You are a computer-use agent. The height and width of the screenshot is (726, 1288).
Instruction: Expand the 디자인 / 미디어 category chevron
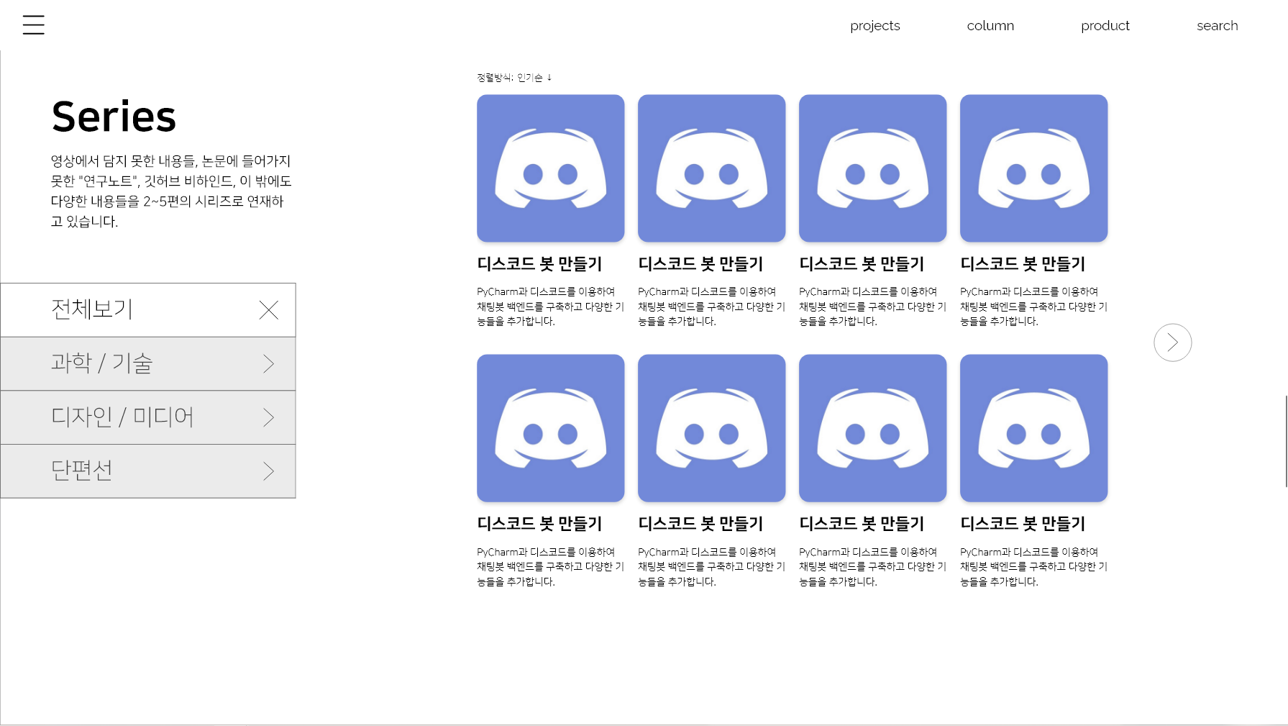[x=269, y=417]
